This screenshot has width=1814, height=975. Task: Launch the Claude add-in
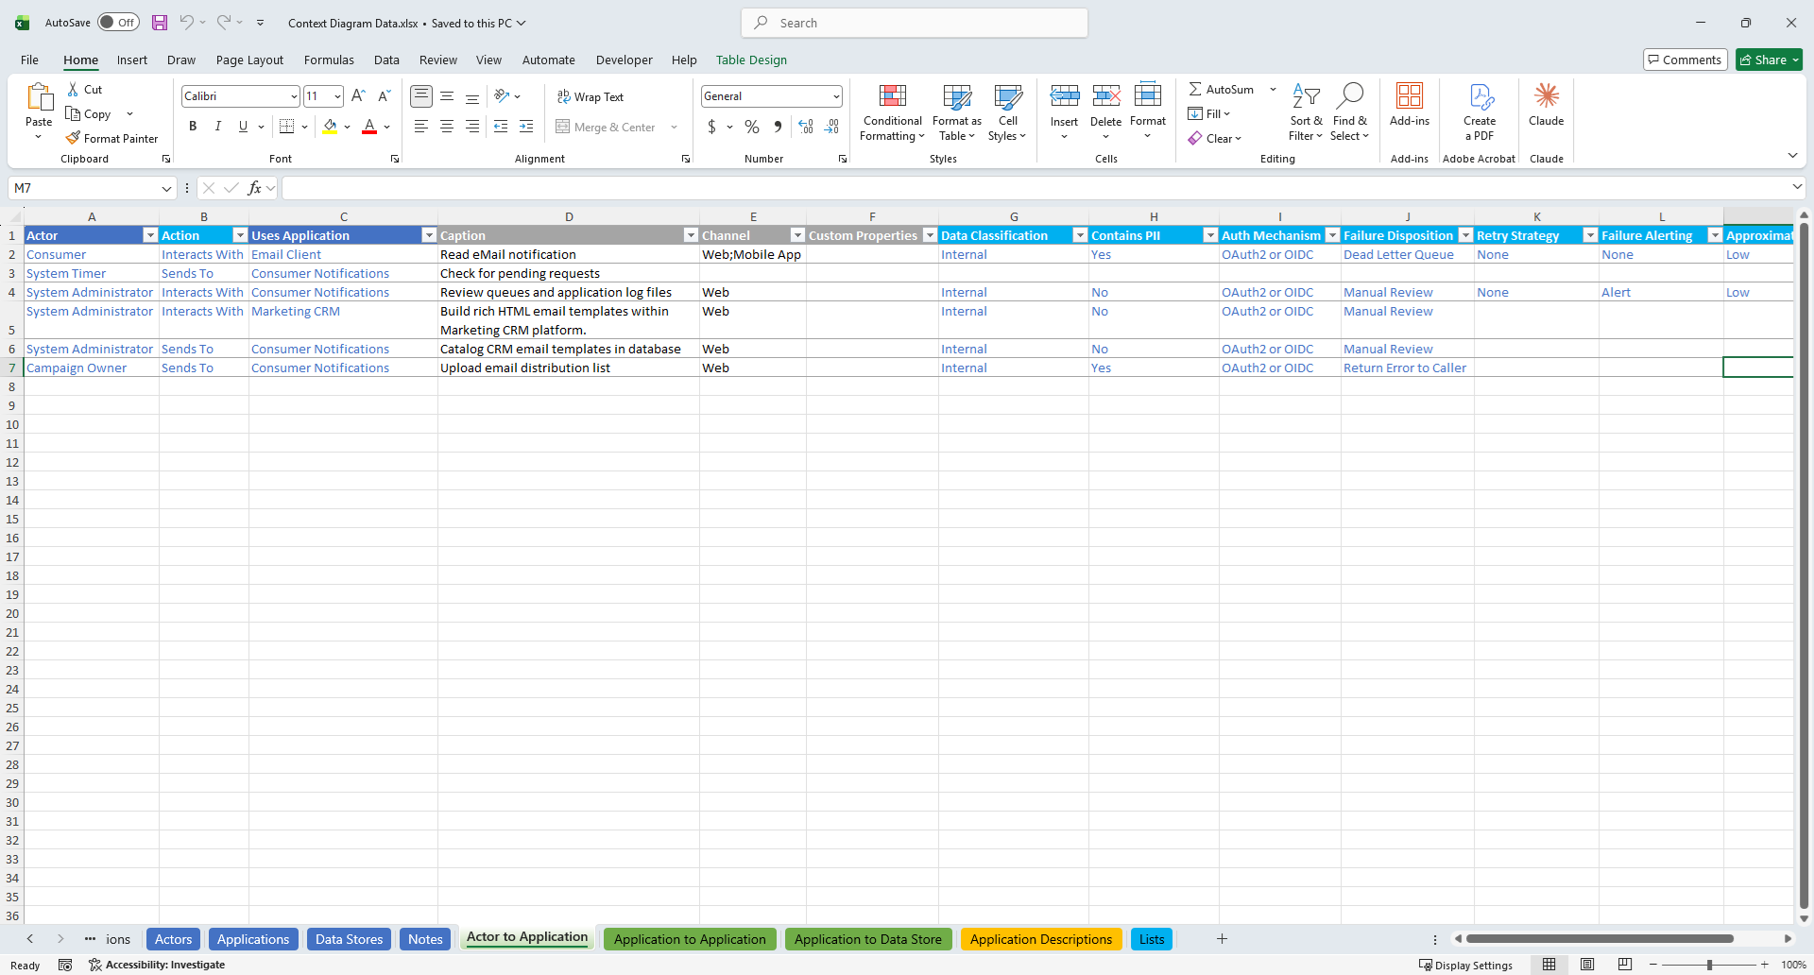(1547, 105)
